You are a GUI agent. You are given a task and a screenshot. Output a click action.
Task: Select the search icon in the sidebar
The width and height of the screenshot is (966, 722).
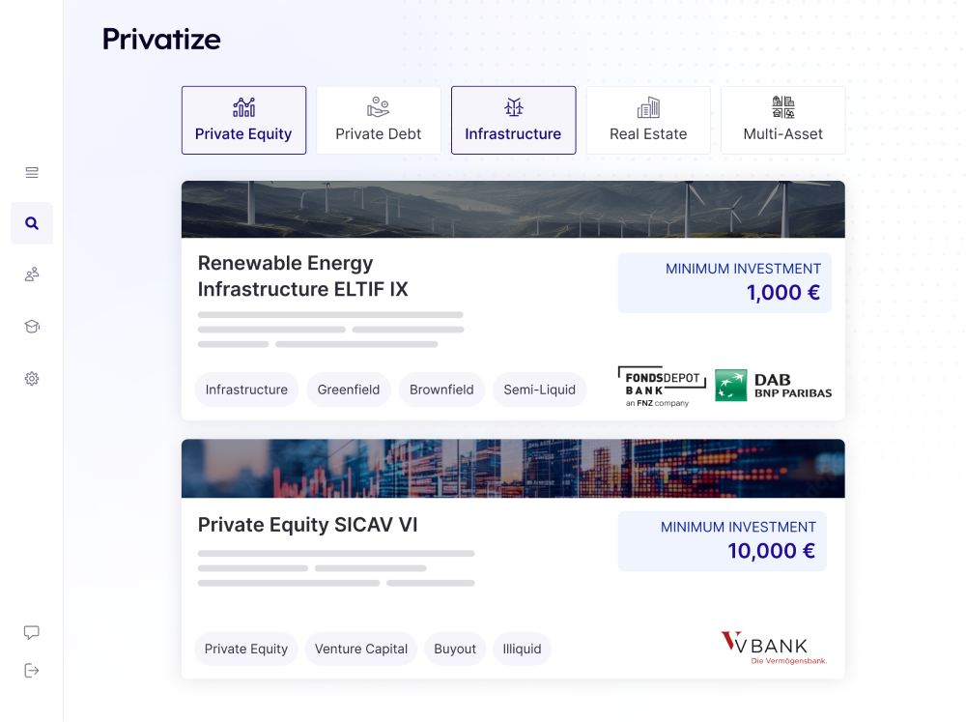tap(31, 223)
